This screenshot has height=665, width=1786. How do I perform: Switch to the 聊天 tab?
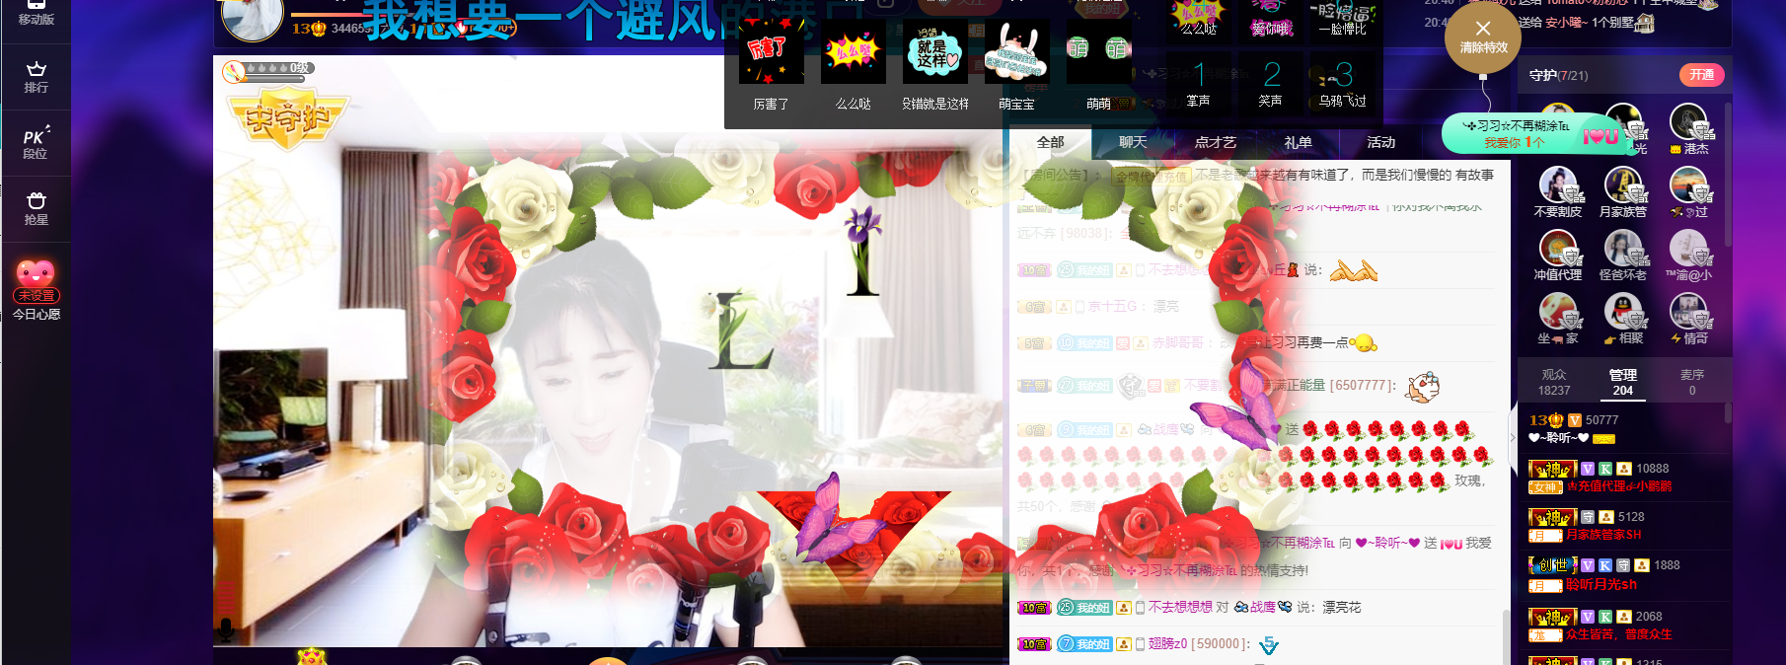point(1133,142)
